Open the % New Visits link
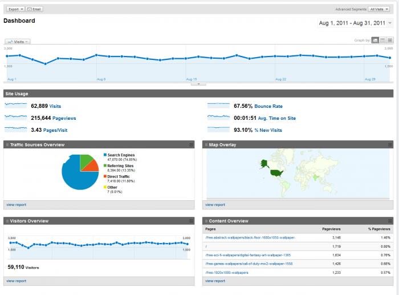Image resolution: width=399 pixels, height=295 pixels. tap(268, 130)
